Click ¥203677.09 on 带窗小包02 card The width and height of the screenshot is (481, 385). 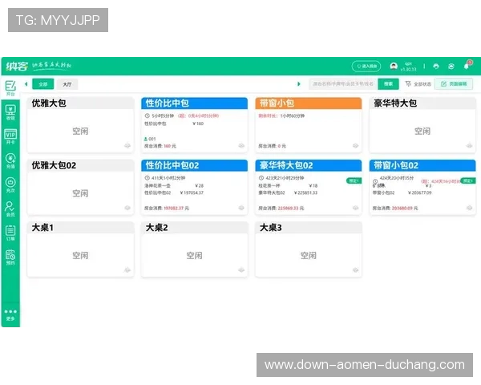[419, 192]
